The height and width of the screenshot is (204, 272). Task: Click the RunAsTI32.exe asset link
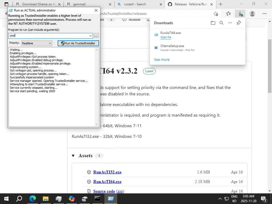click(107, 172)
